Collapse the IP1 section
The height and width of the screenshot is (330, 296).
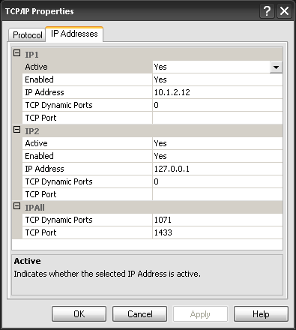pyautogui.click(x=16, y=53)
